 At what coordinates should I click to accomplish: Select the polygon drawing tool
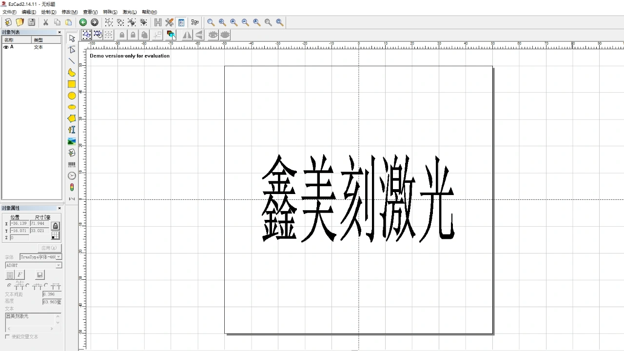pyautogui.click(x=72, y=118)
